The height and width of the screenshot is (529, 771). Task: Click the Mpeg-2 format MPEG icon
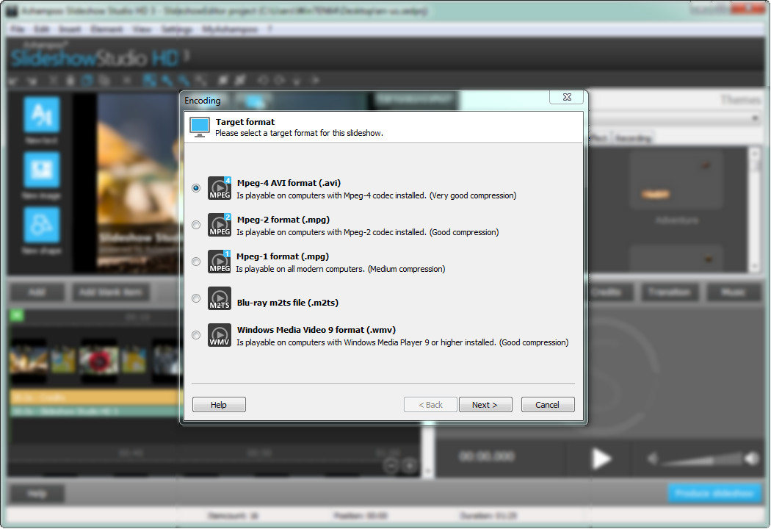[220, 225]
